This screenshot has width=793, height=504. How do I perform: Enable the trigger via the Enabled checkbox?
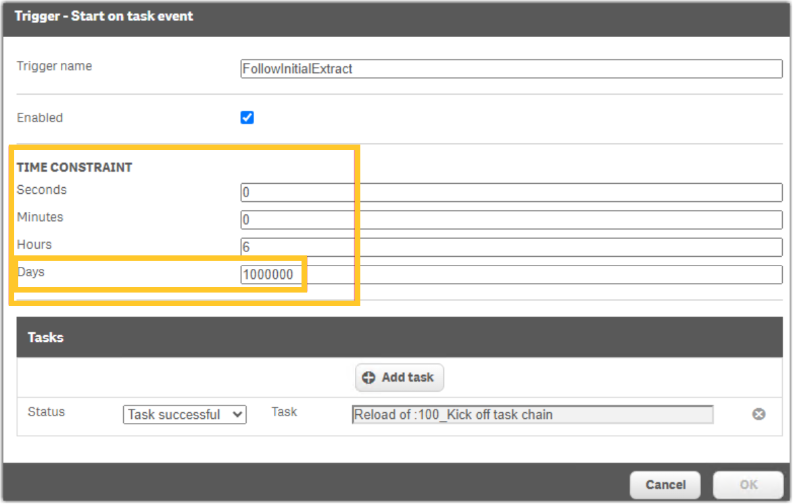(247, 117)
